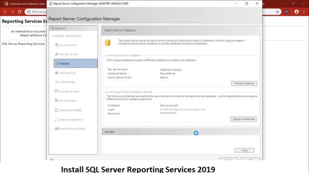Click the Chrome extension icon beside the profile
The image size is (309, 173).
point(286,12)
